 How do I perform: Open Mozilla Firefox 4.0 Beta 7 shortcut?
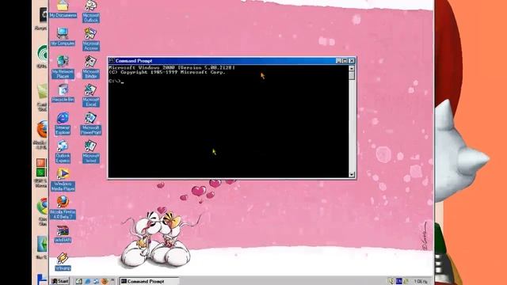(x=63, y=207)
